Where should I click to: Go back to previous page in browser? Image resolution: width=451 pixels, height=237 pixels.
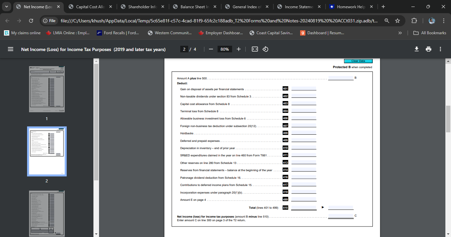coord(7,21)
